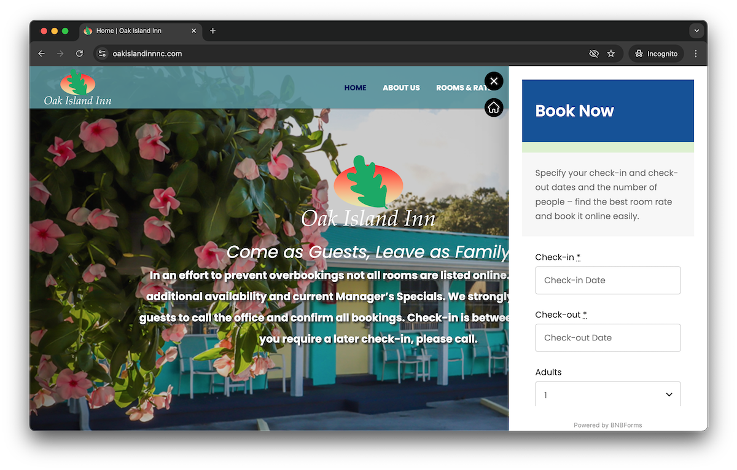Reload the page with the refresh icon
737x470 pixels.
click(79, 54)
